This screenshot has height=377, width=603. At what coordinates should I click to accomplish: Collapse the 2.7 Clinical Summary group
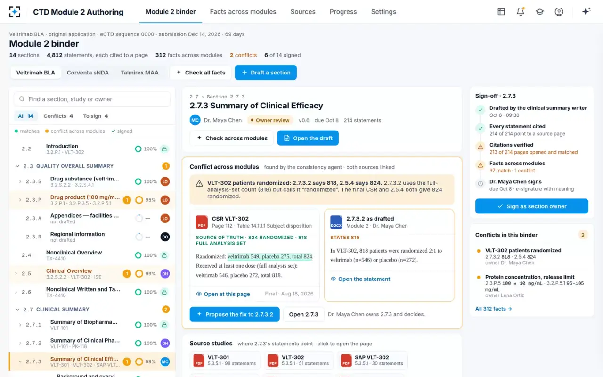(x=17, y=310)
